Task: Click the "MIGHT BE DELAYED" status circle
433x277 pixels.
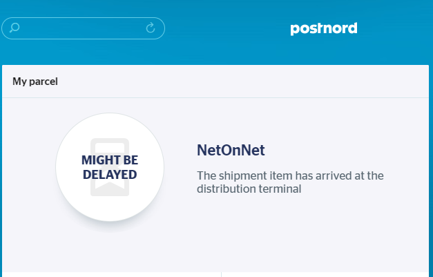Action: [x=110, y=167]
